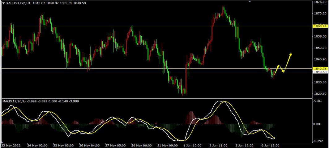Click the 1 Jun 10:00 time label
The height and width of the screenshot is (148, 329).
[193, 145]
